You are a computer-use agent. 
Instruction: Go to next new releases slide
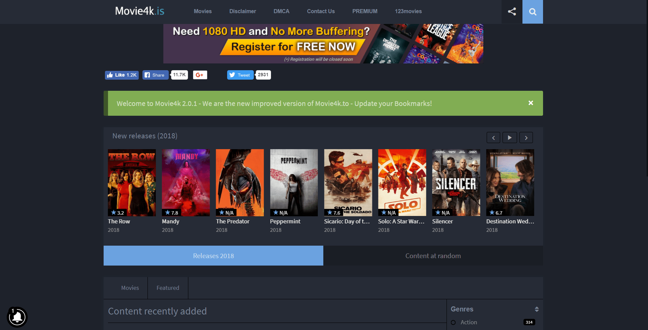pos(526,137)
